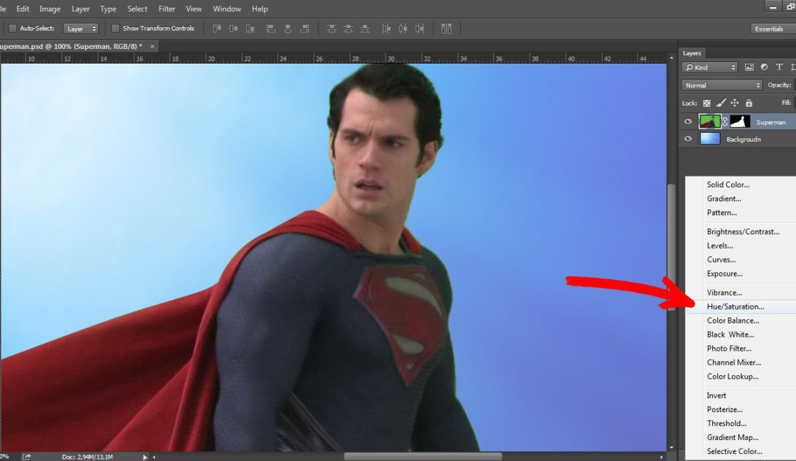Click the distribute right edges icon
Viewport: 796px width, 461px height.
pos(420,29)
